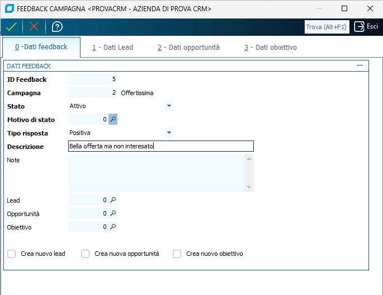Click the Offertissima campaign name
Viewport: 383px width, 295px height.
pyautogui.click(x=137, y=93)
